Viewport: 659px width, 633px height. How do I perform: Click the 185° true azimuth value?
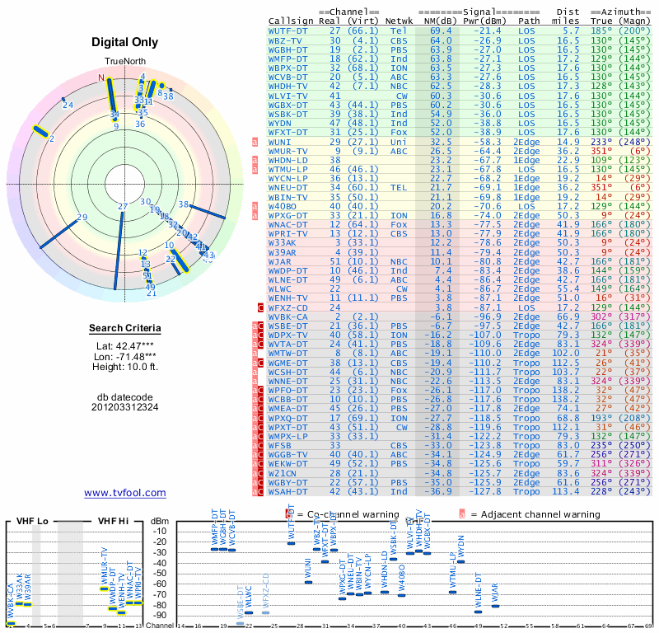point(601,31)
